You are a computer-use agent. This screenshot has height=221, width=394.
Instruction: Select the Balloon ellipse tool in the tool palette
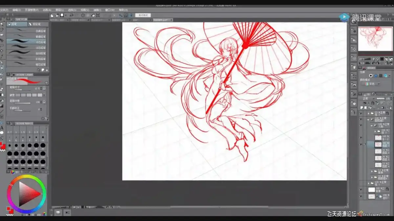(2, 133)
